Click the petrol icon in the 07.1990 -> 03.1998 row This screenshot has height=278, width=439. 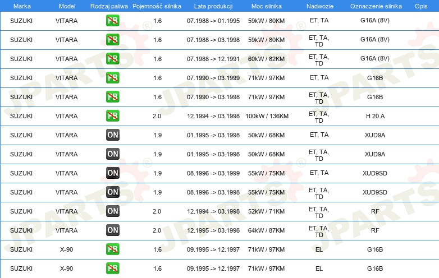pos(112,96)
